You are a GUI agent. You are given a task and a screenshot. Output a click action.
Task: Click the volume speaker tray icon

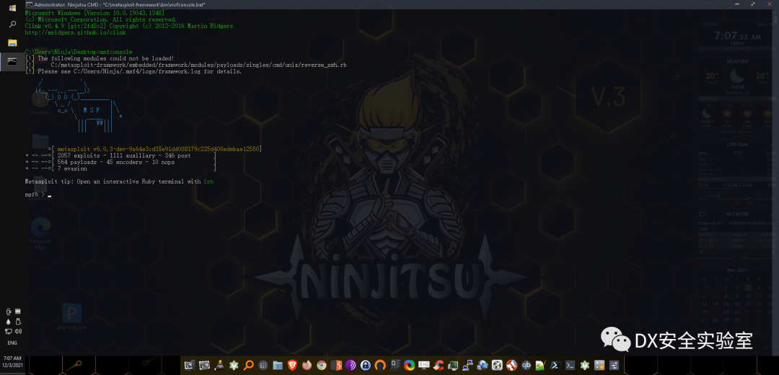[x=17, y=331]
